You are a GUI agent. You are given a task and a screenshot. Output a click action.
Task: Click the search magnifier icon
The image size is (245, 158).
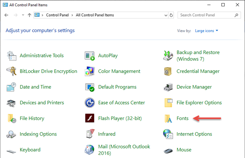click(x=236, y=15)
